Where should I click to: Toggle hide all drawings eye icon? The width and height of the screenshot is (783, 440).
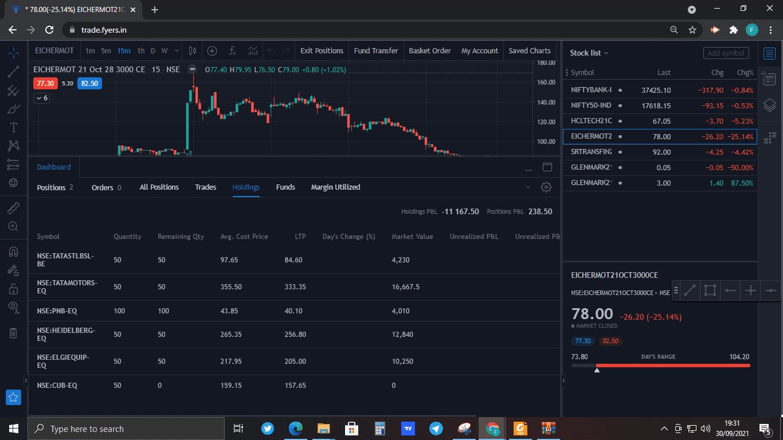(x=13, y=307)
